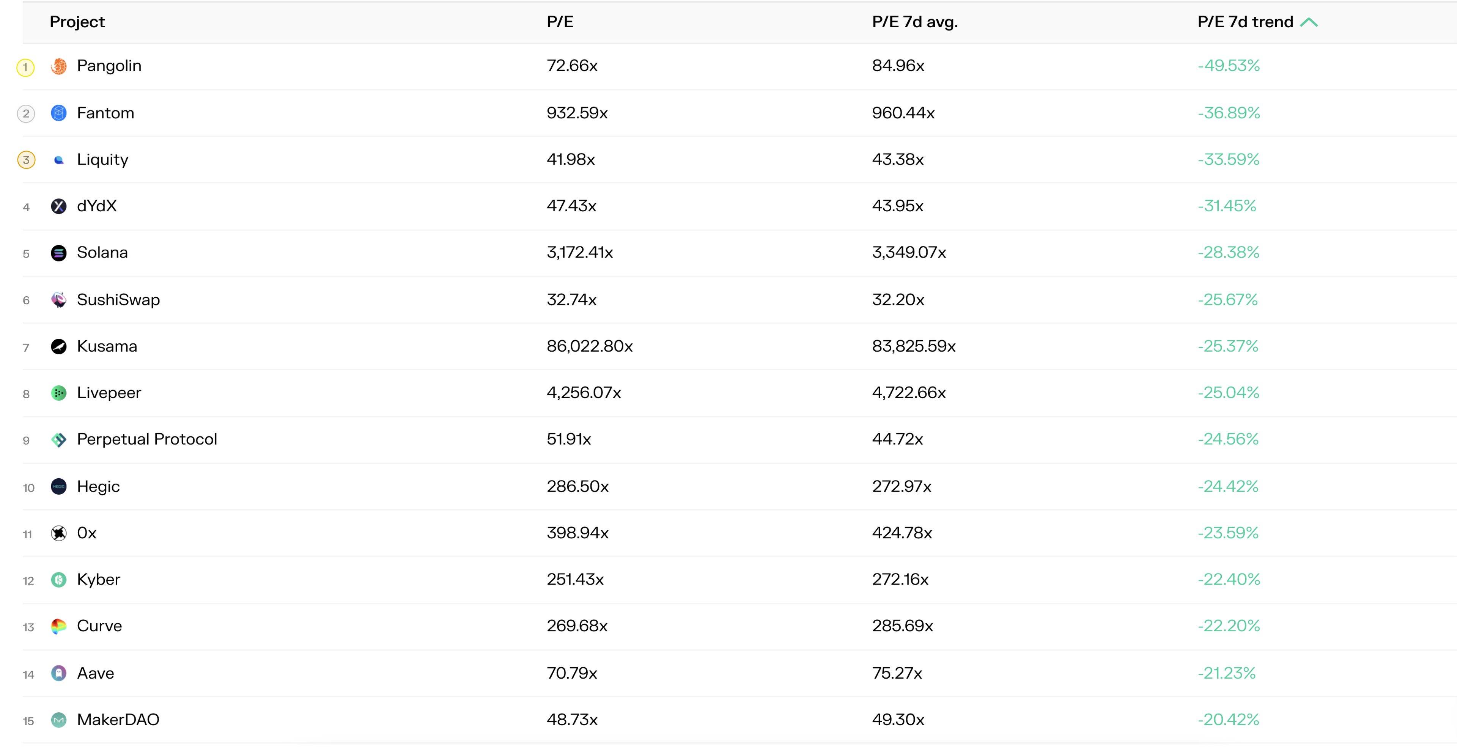Open the Hegic project link
Viewport: 1457px width, 756px height.
[x=98, y=486]
